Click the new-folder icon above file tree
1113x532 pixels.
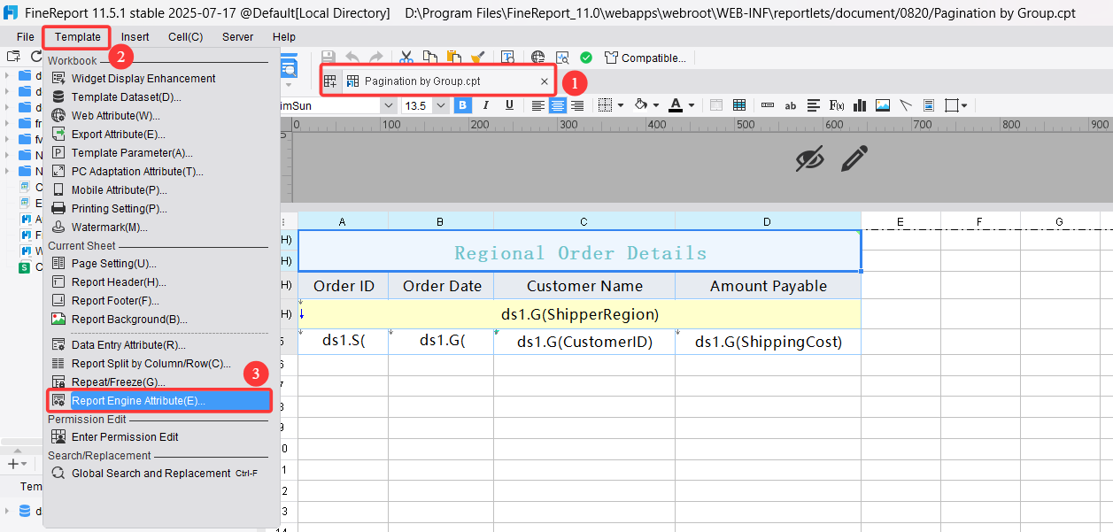point(13,56)
